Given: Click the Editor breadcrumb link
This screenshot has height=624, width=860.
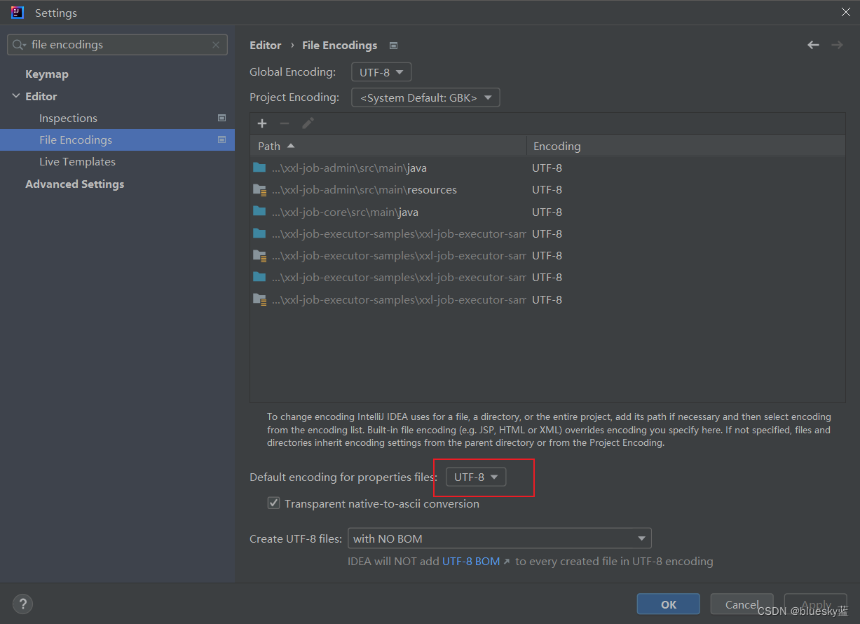Looking at the screenshot, I should pyautogui.click(x=266, y=46).
